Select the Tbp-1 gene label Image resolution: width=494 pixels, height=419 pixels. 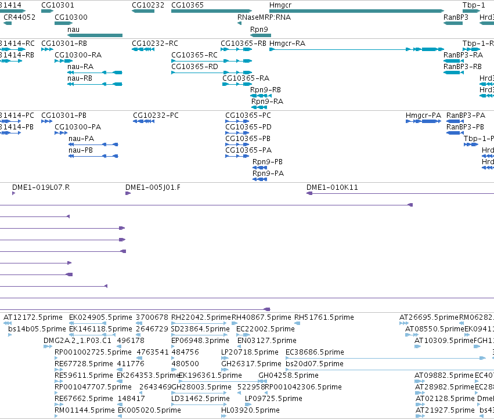474,5
